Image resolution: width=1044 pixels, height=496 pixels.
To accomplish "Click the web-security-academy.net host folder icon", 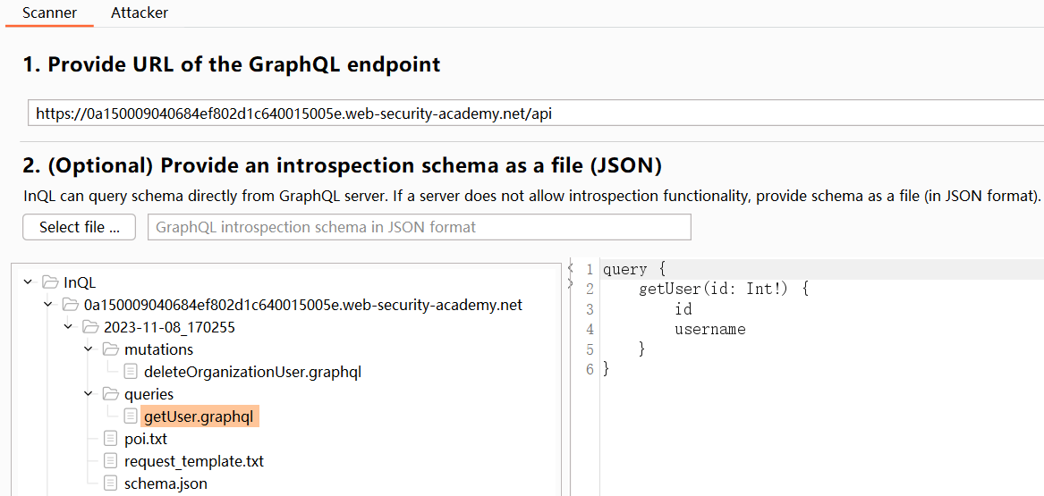I will click(x=70, y=305).
